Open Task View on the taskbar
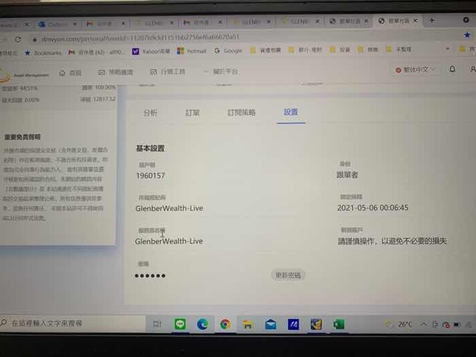Image resolution: width=476 pixels, height=357 pixels. (157, 324)
